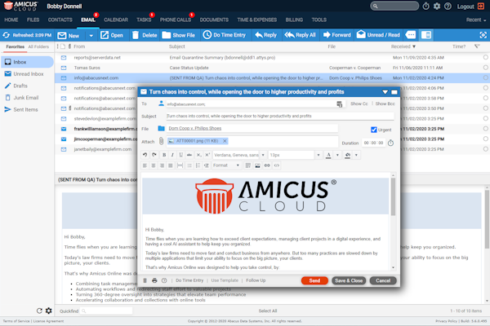Viewport: 490px width, 326px height.
Task: Insert image into message body
Action: [x=257, y=165]
